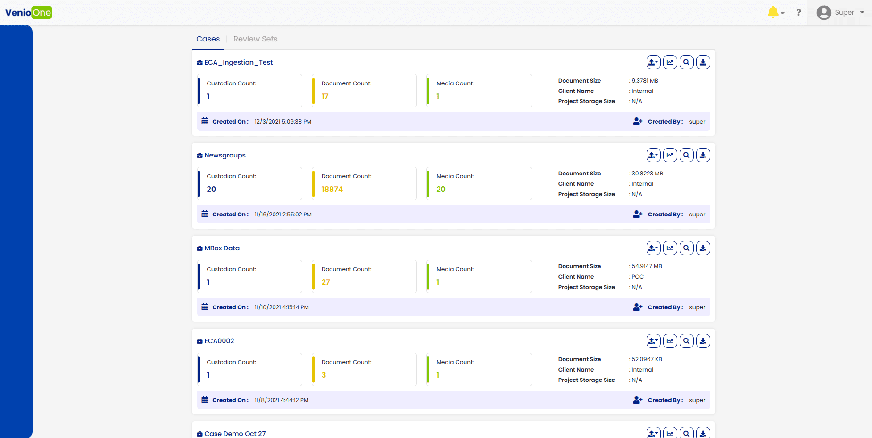Click the search icon for the Newsgroups case
Image resolution: width=872 pixels, height=438 pixels.
click(x=686, y=155)
